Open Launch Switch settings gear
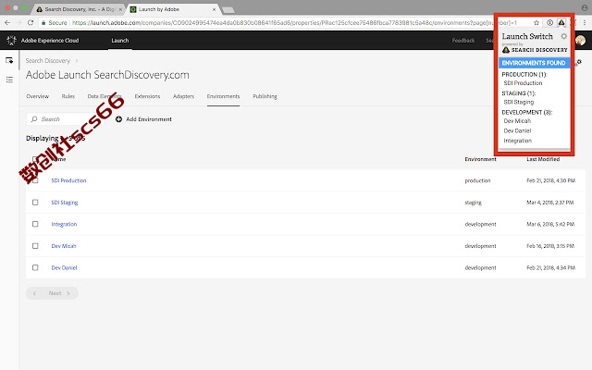 point(563,36)
